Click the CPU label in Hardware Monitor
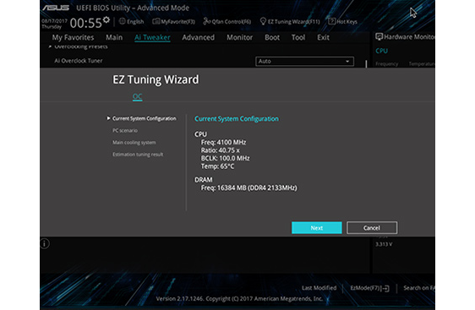Screen dimensions: 475x310 point(381,51)
